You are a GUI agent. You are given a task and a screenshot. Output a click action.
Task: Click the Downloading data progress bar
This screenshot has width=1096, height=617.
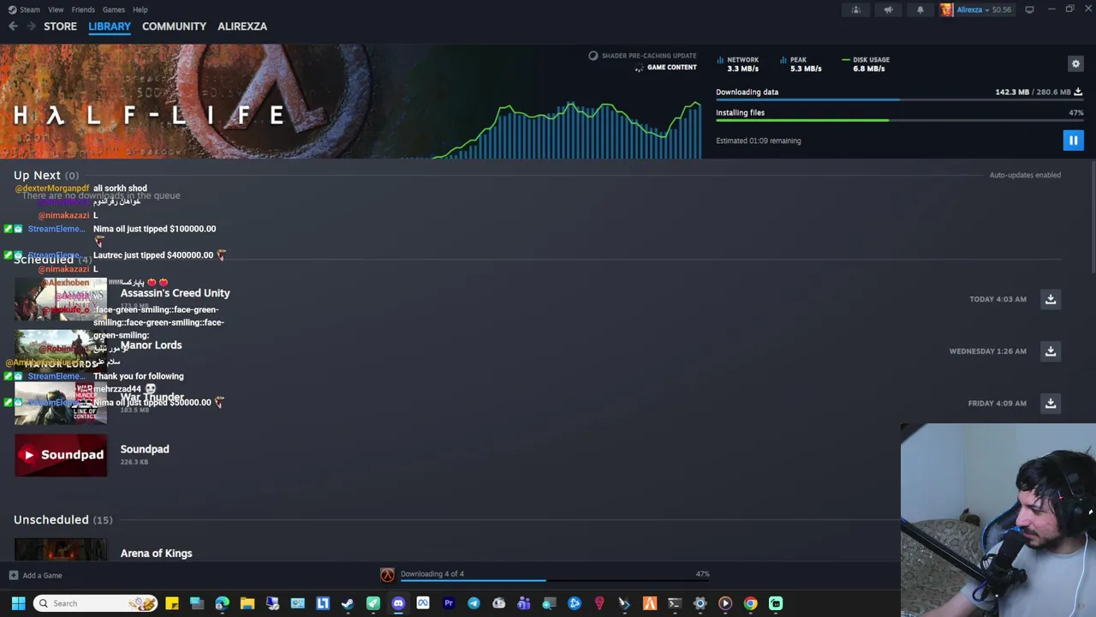(899, 99)
